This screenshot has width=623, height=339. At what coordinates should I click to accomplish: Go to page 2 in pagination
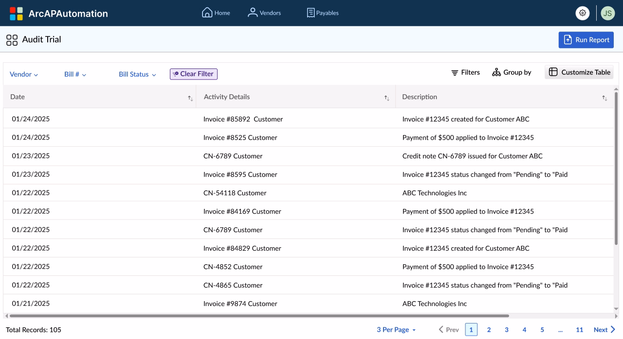[489, 330]
